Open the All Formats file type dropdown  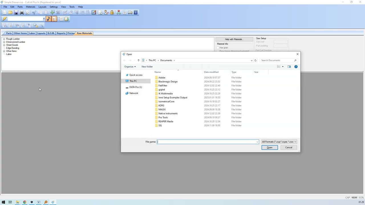tap(279, 142)
